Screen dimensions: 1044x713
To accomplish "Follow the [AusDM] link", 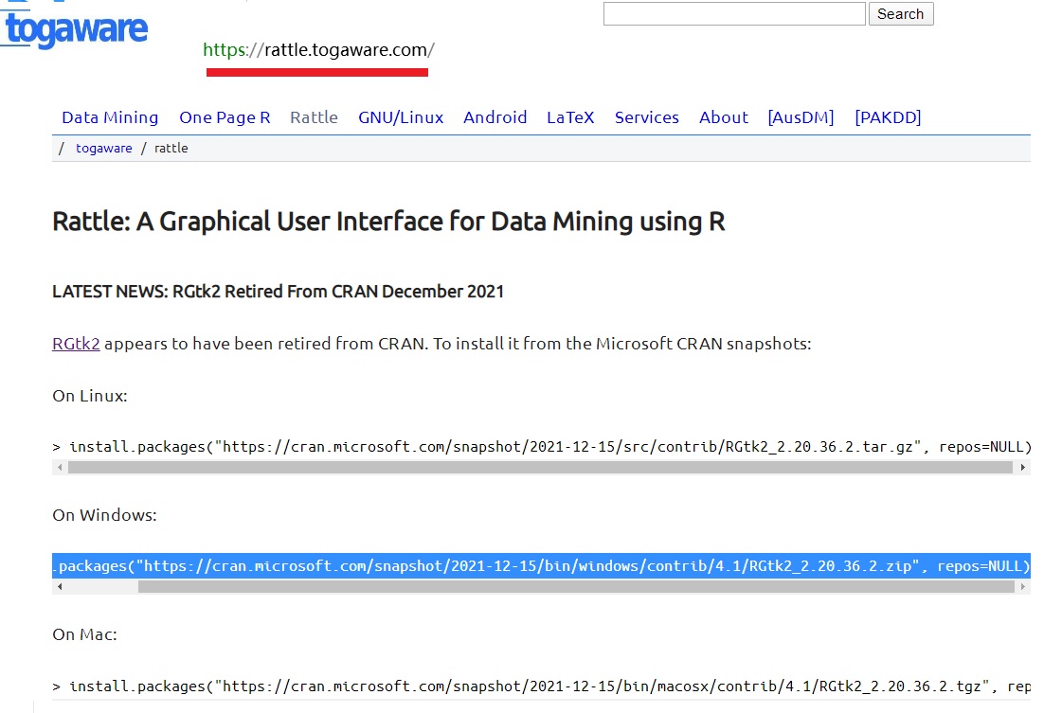I will [801, 117].
